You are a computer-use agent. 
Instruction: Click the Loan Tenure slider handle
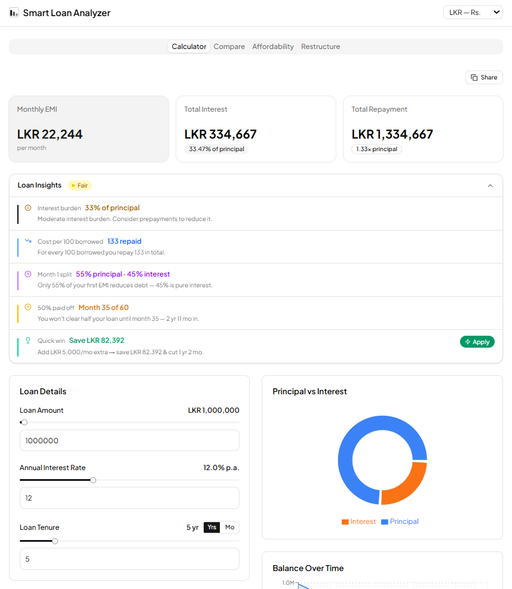tap(55, 541)
